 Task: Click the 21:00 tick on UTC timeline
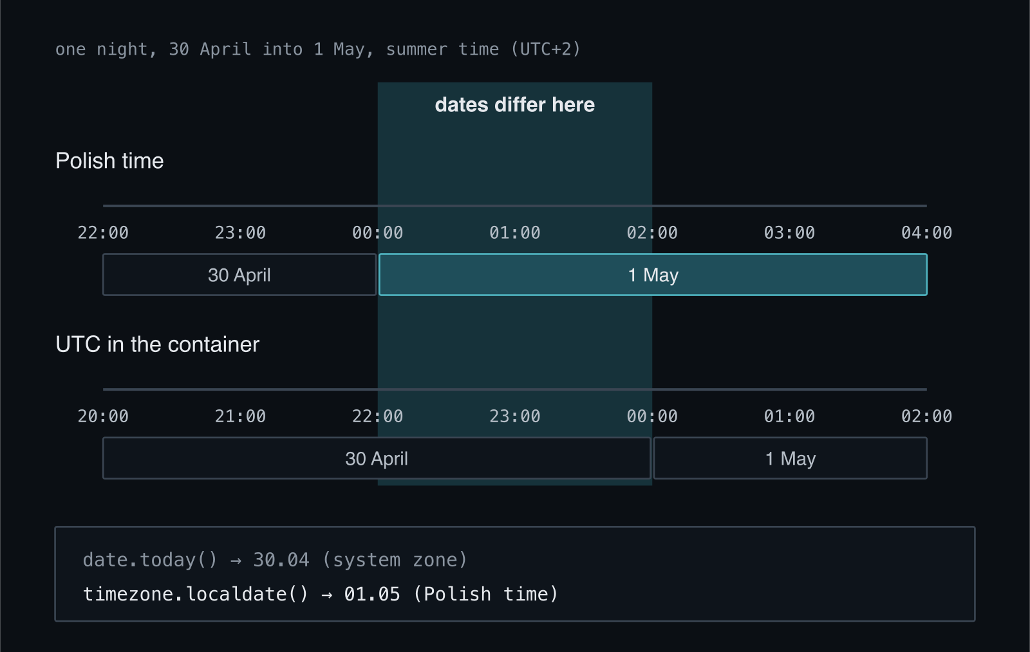[240, 416]
